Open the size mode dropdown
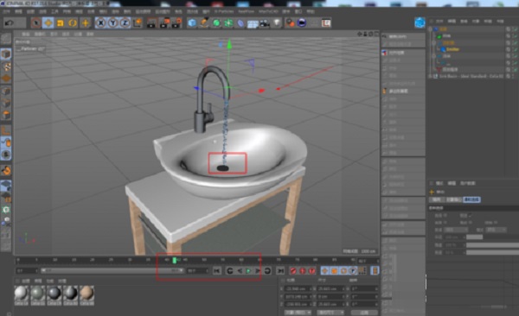This screenshot has height=316, width=519. pos(330,312)
